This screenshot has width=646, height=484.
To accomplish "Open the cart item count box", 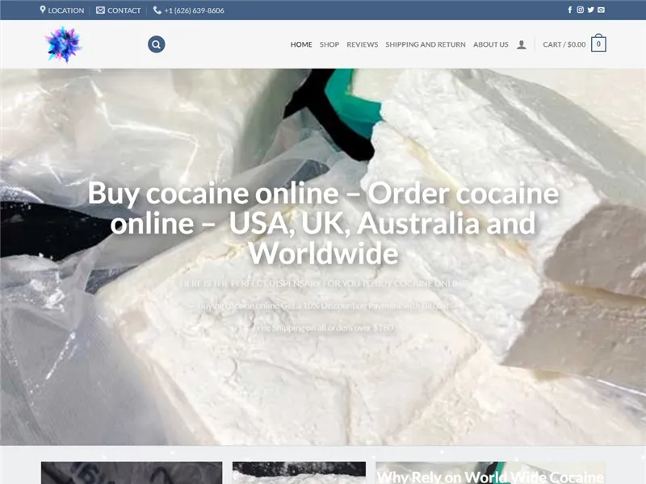I will 598,44.
